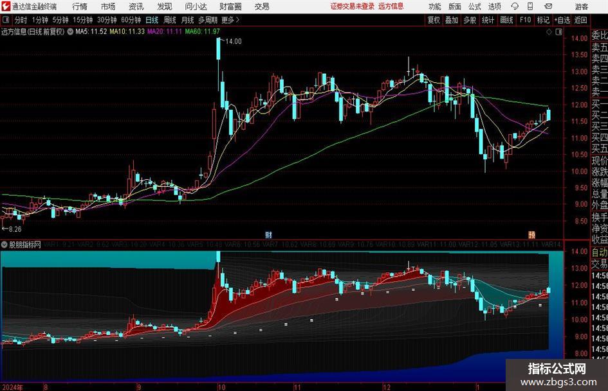The height and width of the screenshot is (391, 608).
Task: Expand the dropdown beside 远方信息(日线 前复权)
Action: coord(70,31)
